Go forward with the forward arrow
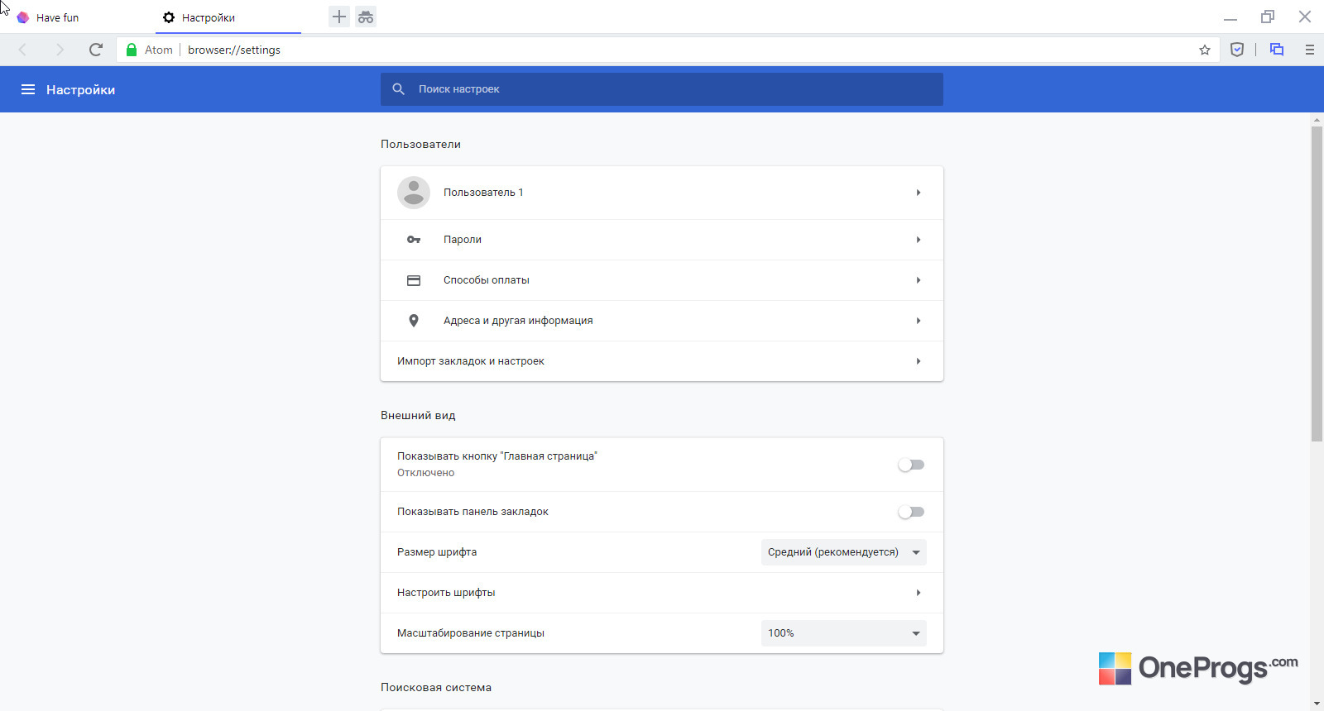Viewport: 1324px width, 711px height. pos(60,50)
